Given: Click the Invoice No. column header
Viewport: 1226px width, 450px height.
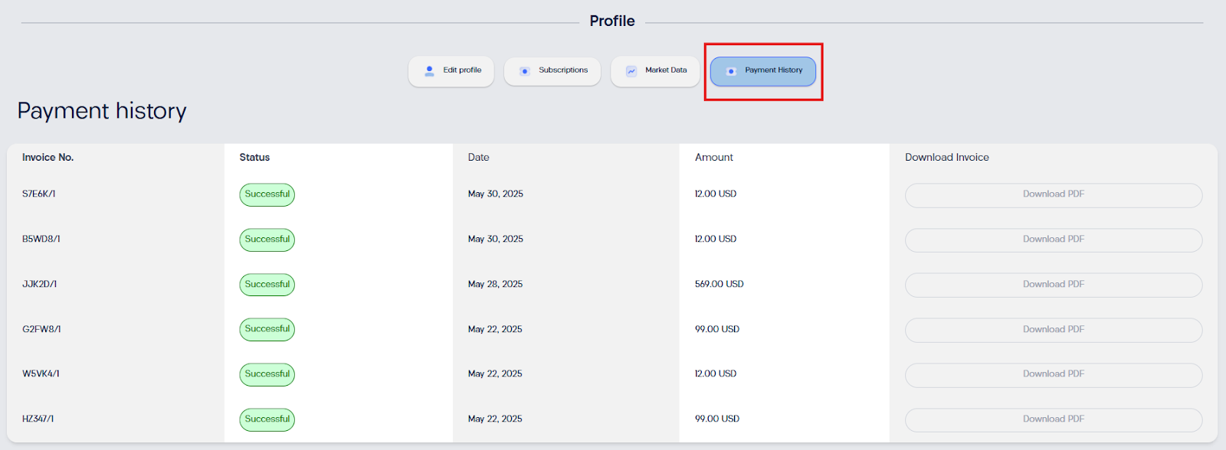Looking at the screenshot, I should tap(48, 157).
